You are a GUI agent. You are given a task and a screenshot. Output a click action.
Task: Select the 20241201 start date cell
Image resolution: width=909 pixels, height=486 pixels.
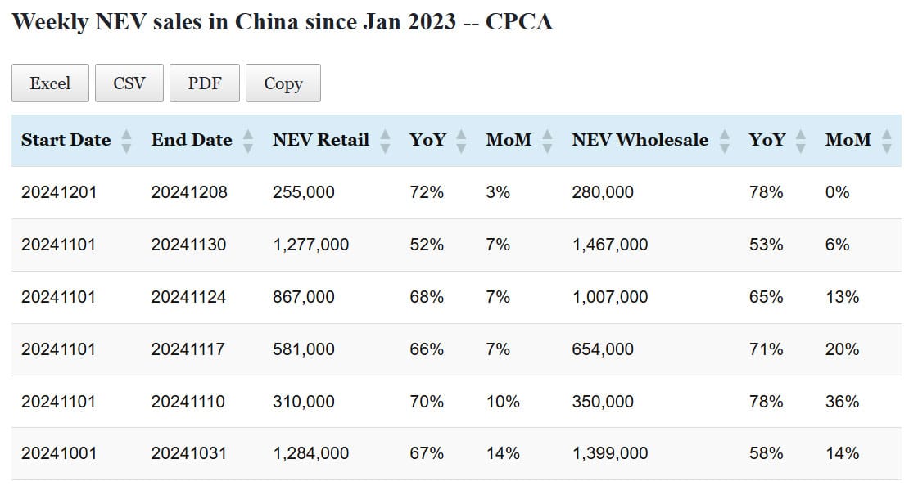[x=58, y=192]
